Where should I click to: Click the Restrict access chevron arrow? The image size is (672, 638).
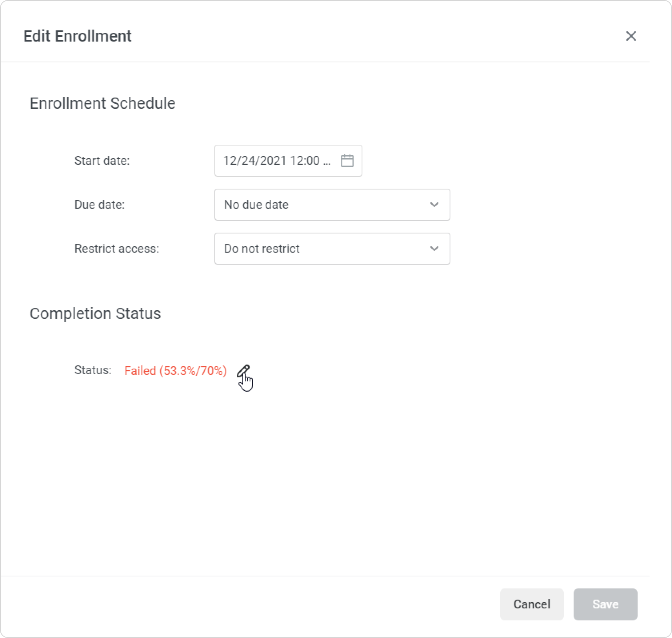[434, 249]
